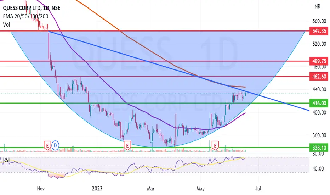
Task: Click the earnings E marker near November
Action: 47,146
